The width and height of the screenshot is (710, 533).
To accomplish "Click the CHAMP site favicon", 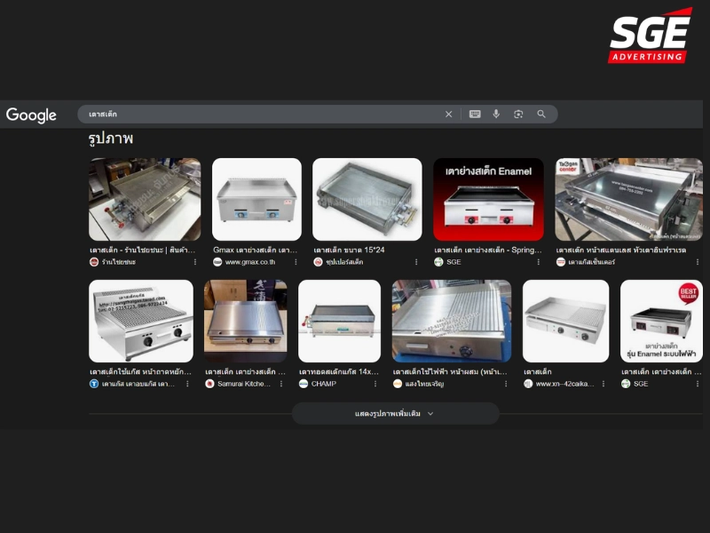I will point(304,384).
